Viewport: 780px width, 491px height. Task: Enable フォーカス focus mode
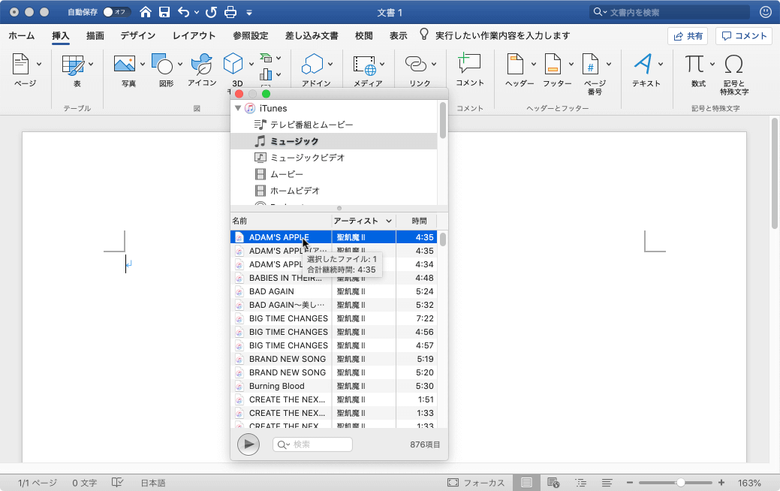click(x=475, y=483)
